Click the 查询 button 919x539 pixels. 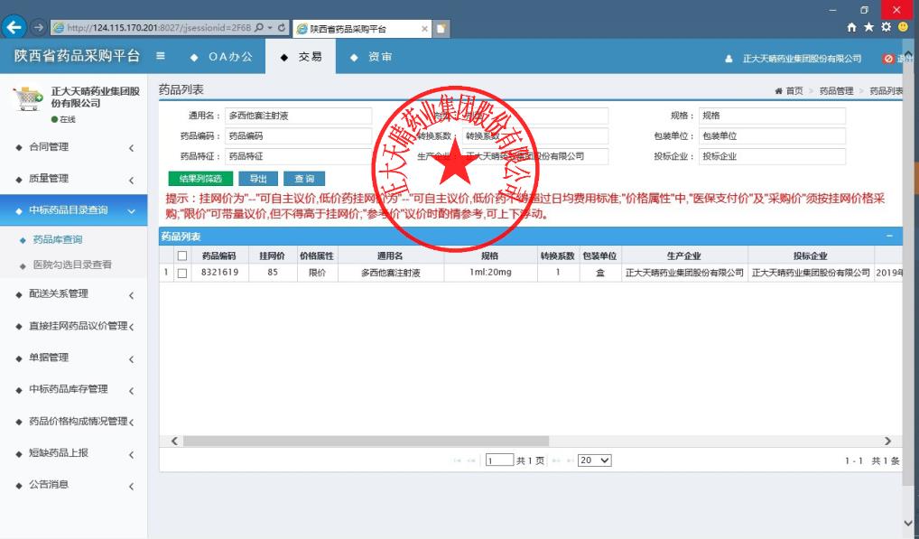pyautogui.click(x=304, y=179)
